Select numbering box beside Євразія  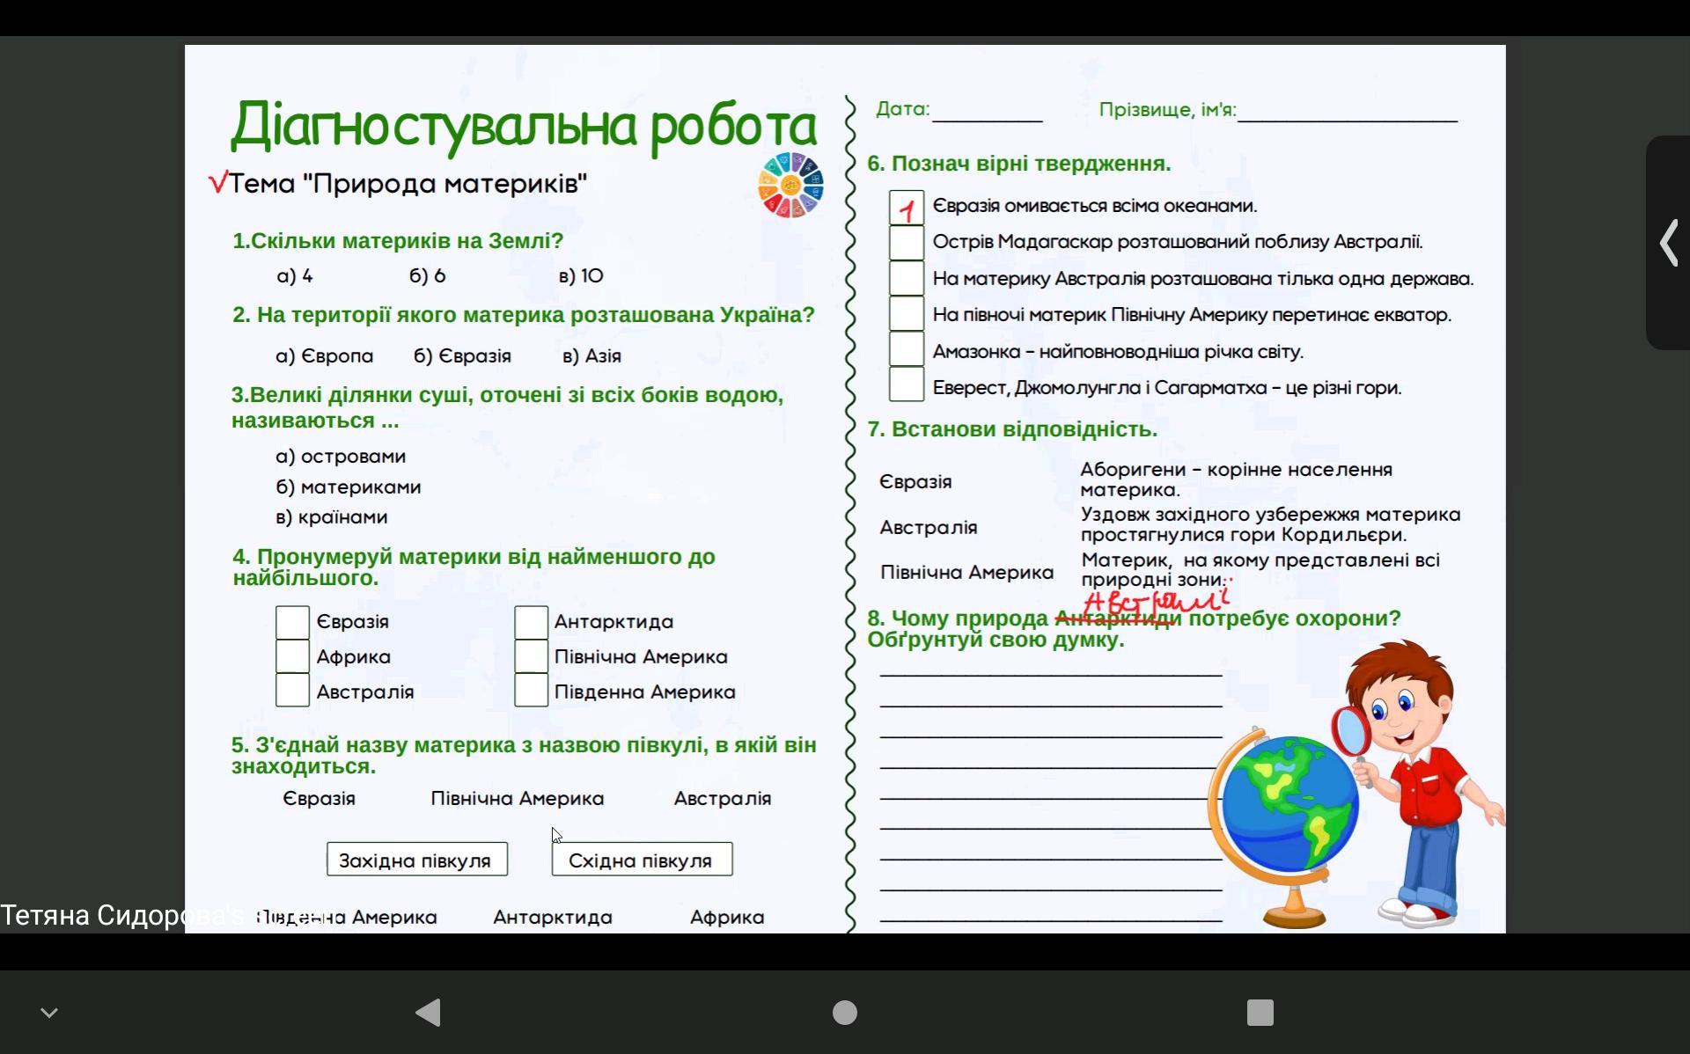292,622
